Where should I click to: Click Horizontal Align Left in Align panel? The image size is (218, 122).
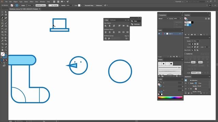tap(106, 26)
